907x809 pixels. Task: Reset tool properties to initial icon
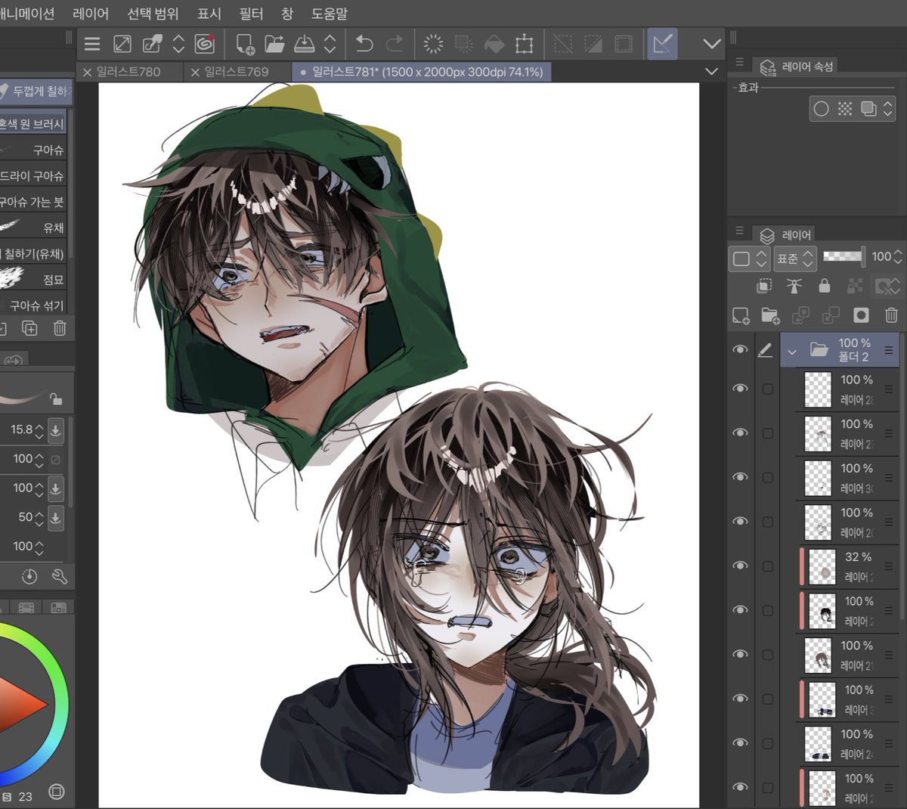pyautogui.click(x=29, y=577)
